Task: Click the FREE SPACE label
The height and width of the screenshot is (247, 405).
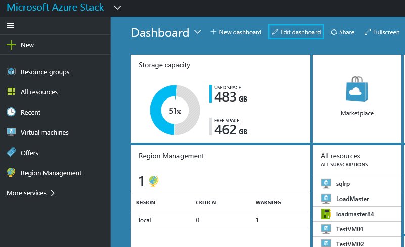Action: 227,121
